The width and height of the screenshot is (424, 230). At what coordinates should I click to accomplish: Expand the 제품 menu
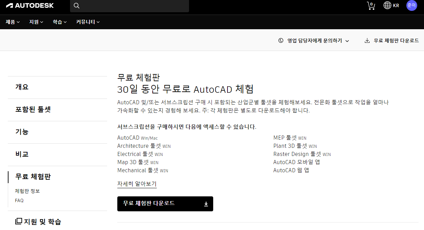click(x=13, y=22)
